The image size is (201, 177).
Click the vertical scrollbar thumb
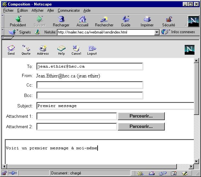point(196,89)
